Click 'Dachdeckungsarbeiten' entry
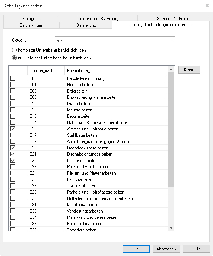Screen dimensions: 213x256 [88, 148]
